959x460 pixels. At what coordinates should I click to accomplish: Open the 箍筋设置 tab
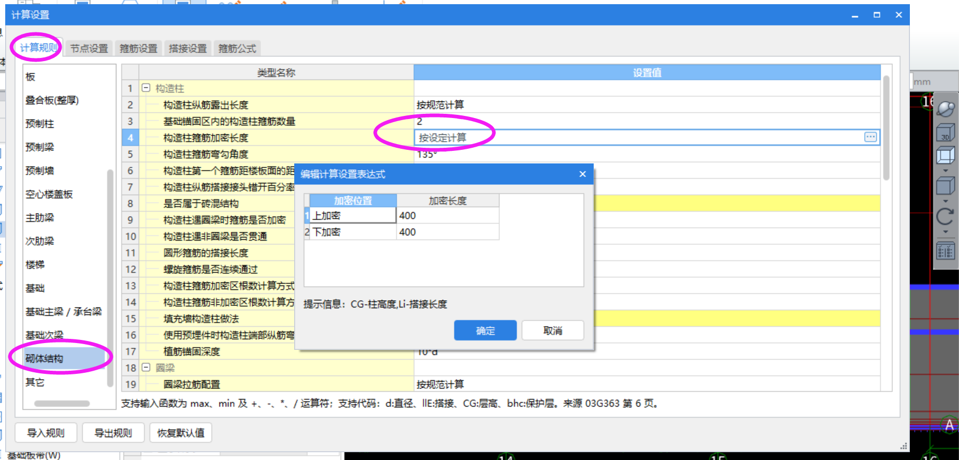[138, 49]
